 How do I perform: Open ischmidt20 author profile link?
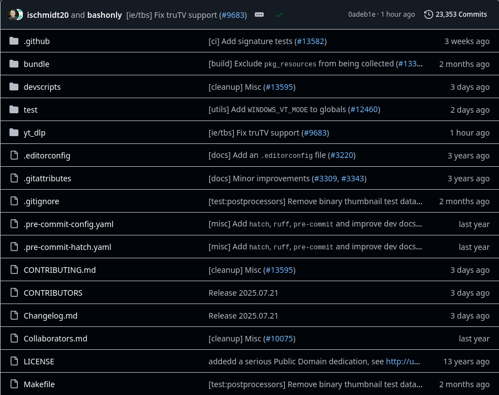coord(48,15)
